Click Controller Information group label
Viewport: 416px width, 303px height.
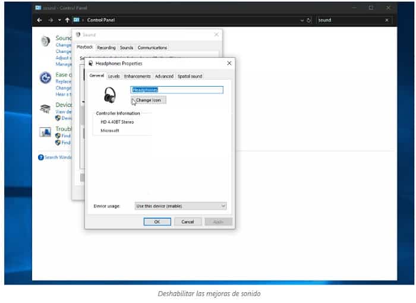coord(118,113)
